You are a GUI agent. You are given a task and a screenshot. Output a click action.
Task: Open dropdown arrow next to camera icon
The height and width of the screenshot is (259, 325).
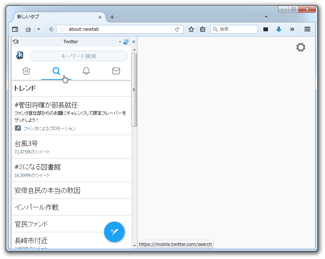pyautogui.click(x=38, y=29)
